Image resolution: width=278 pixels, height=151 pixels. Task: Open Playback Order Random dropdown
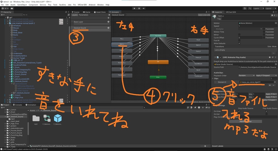coord(247,75)
